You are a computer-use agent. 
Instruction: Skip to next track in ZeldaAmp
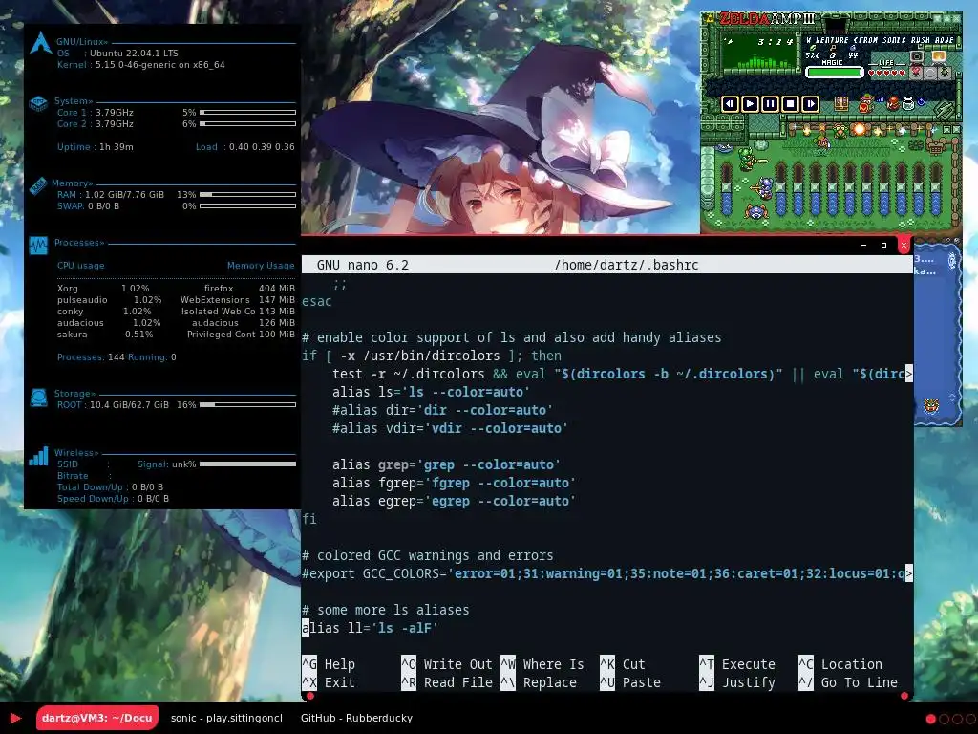point(810,103)
